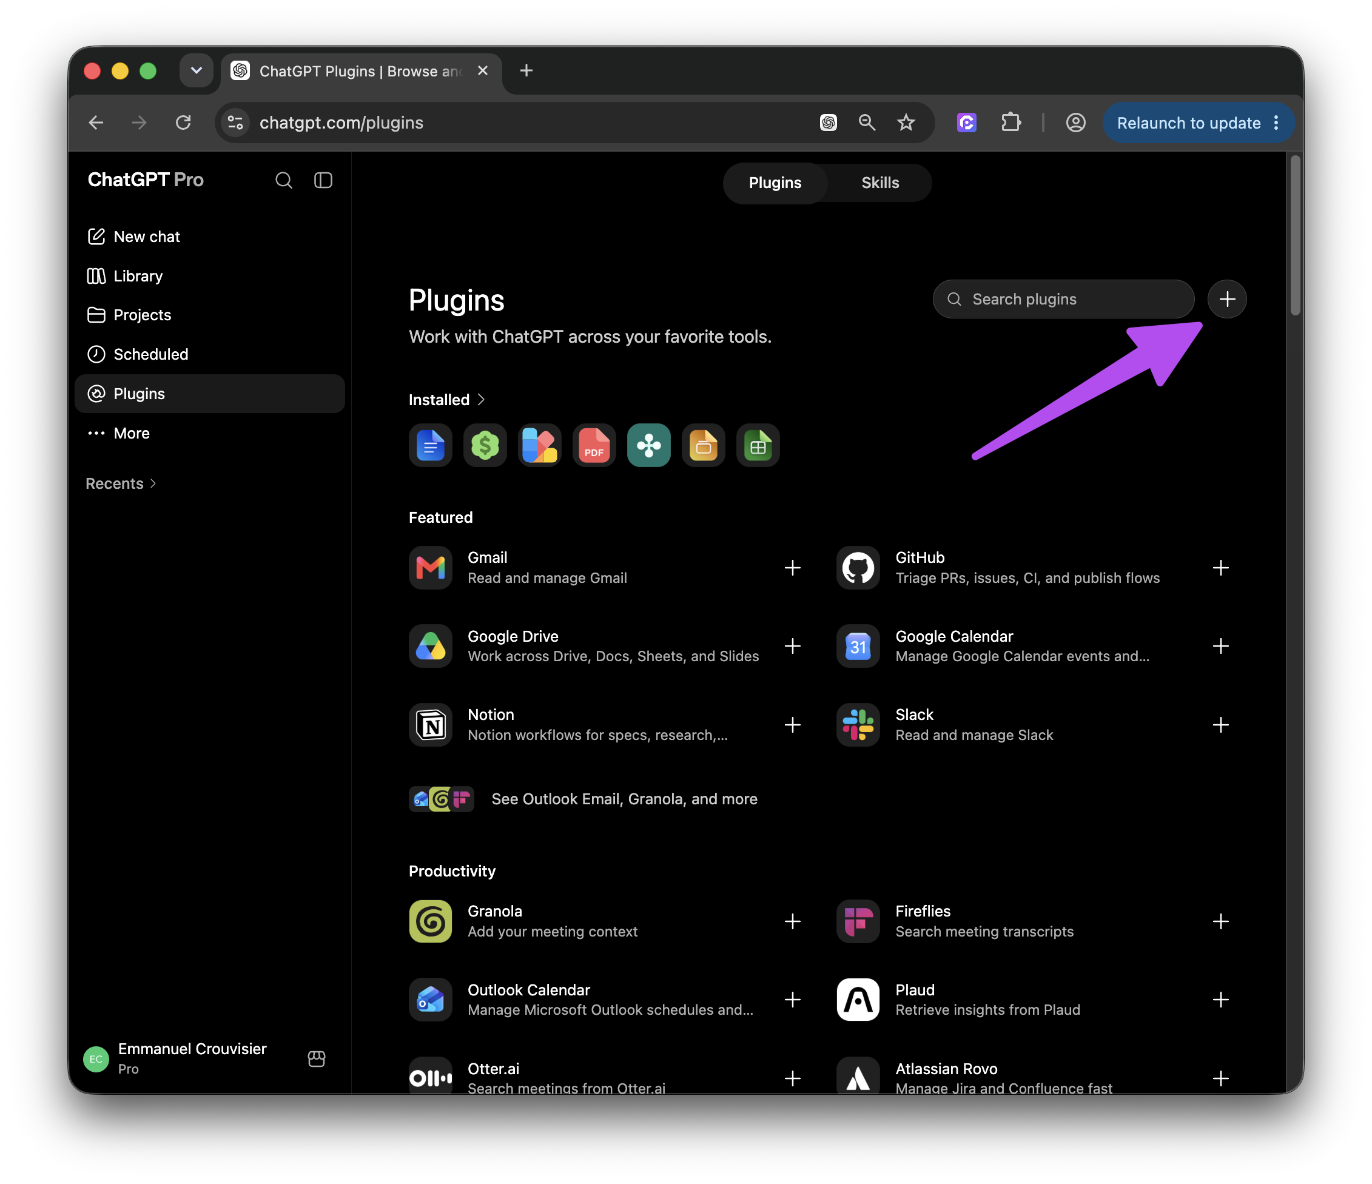The image size is (1372, 1184).
Task: Expand the Recents chat list
Action: 121,483
